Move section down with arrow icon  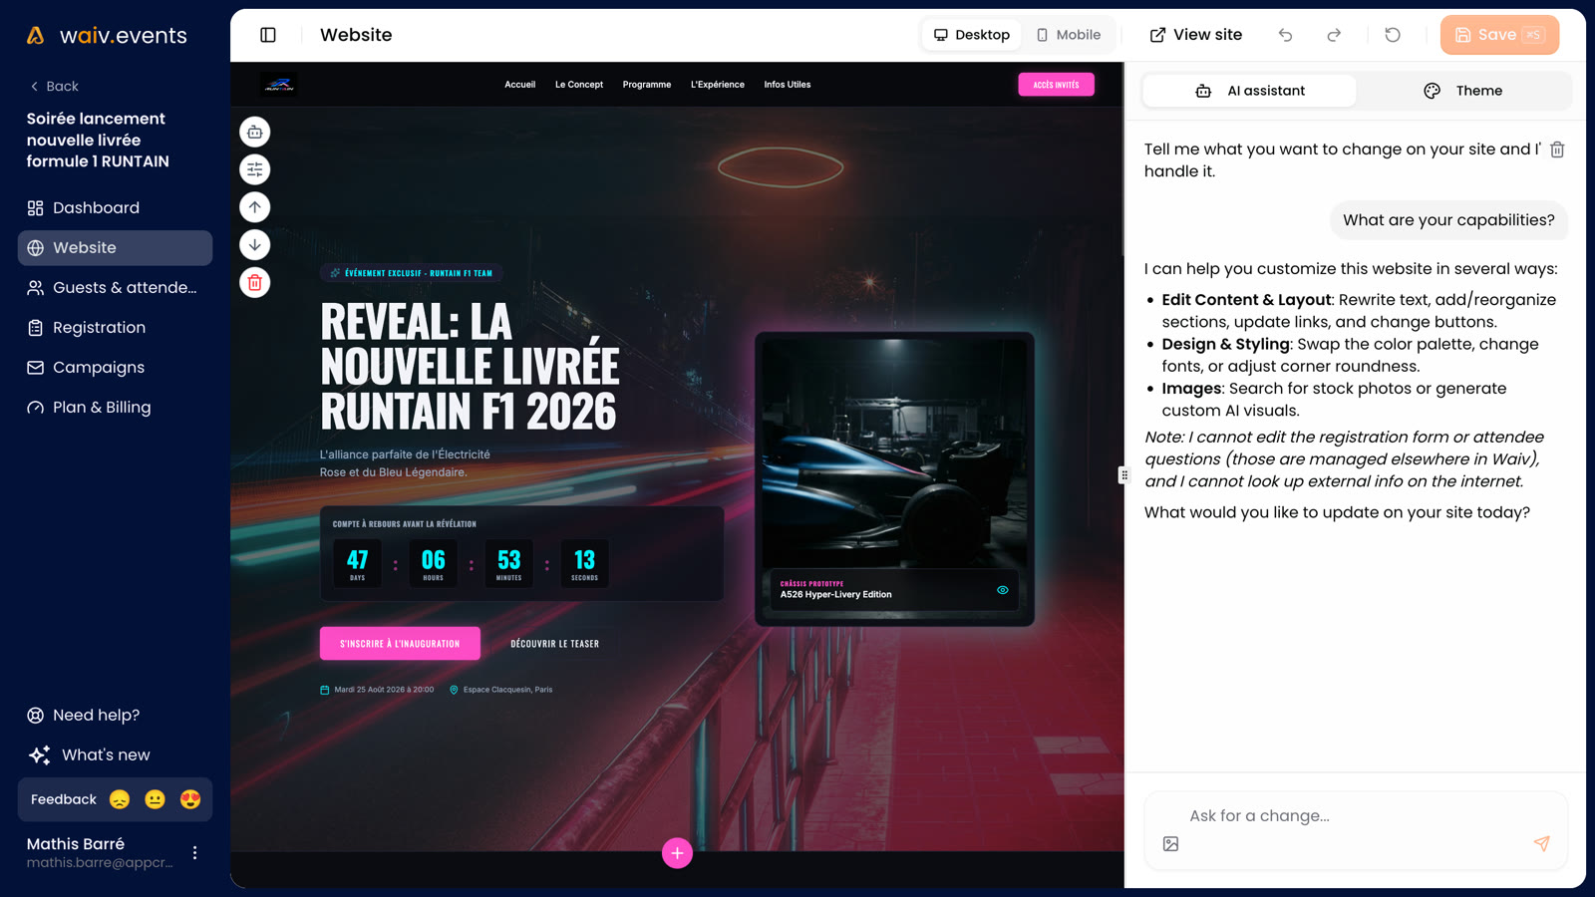[255, 245]
